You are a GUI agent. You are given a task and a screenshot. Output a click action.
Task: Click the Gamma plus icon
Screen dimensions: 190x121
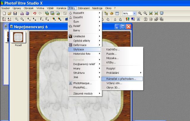[47, 19]
